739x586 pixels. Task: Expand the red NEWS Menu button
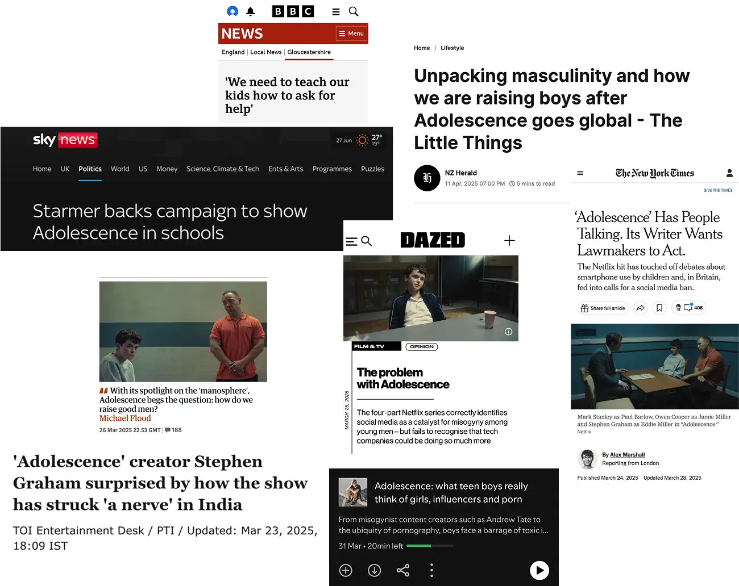(x=351, y=34)
